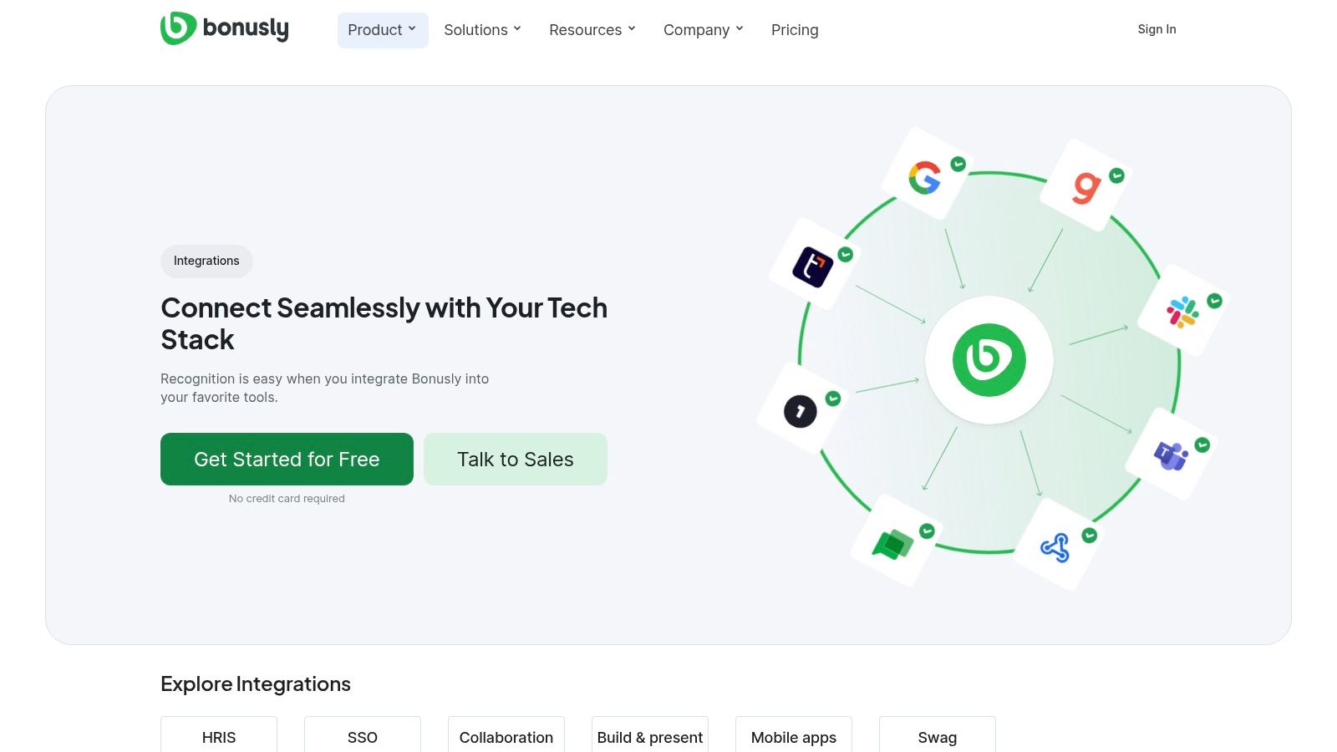Open the Company dropdown menu
The width and height of the screenshot is (1337, 752).
point(703,30)
